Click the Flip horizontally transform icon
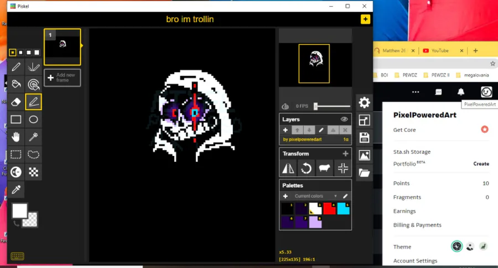 pos(288,168)
